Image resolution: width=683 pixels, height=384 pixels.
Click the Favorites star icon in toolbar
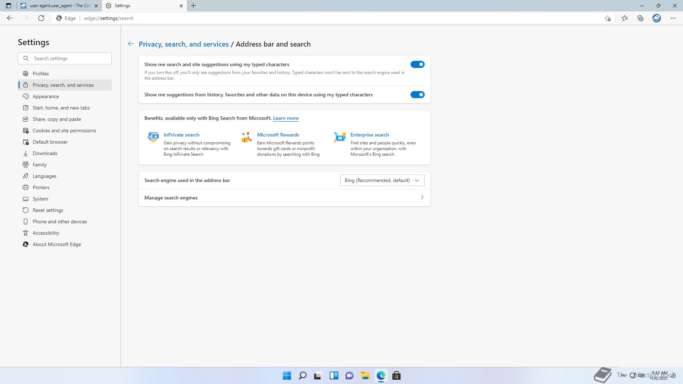[624, 18]
